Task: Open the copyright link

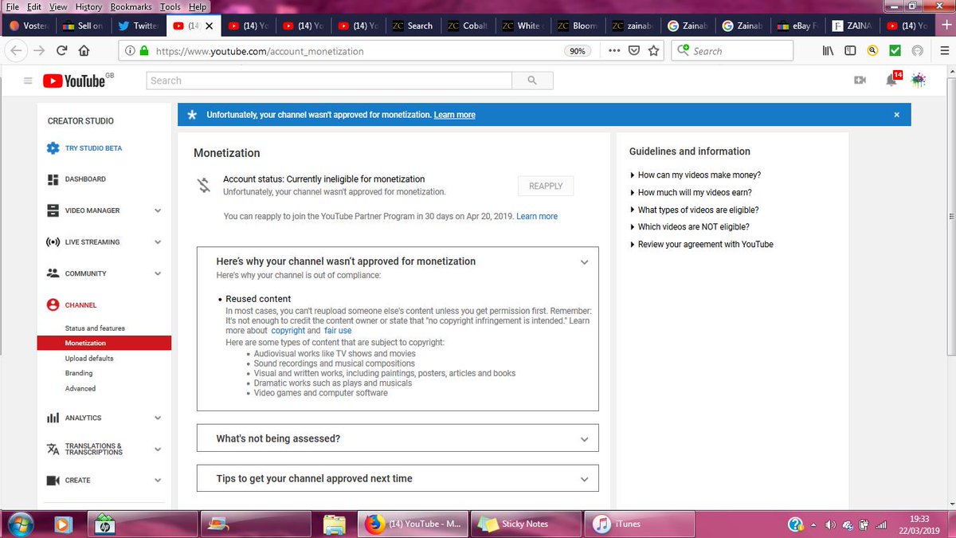Action: pos(288,330)
